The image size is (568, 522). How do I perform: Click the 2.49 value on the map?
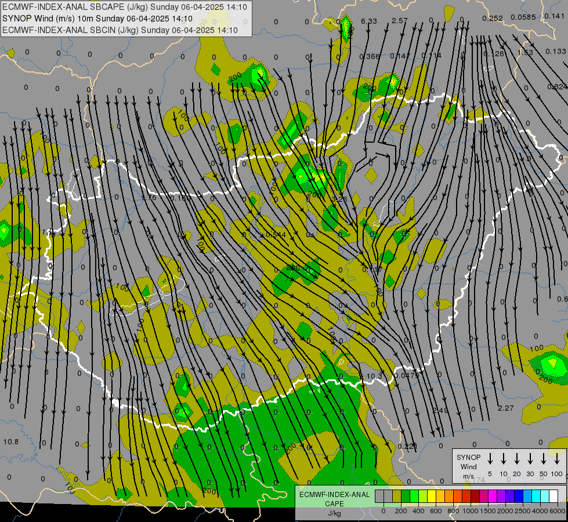pyautogui.click(x=440, y=411)
